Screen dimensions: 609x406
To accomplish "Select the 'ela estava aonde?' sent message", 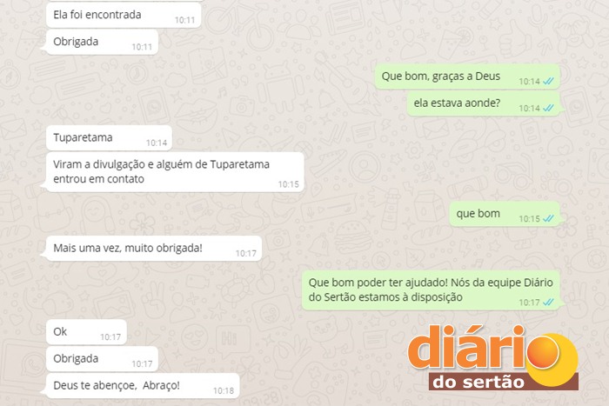I will 484,103.
